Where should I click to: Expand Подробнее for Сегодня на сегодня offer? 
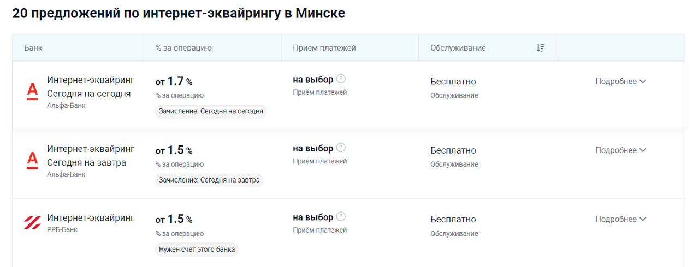620,81
